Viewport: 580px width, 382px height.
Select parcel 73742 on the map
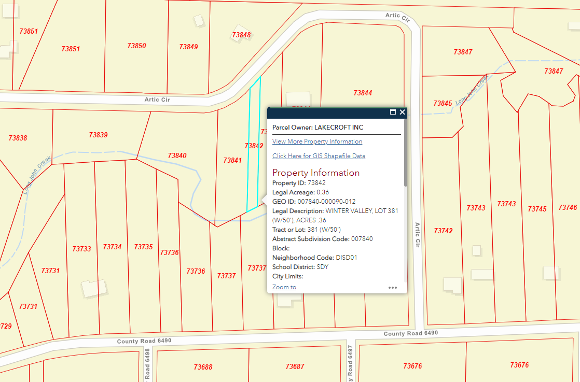(x=443, y=231)
